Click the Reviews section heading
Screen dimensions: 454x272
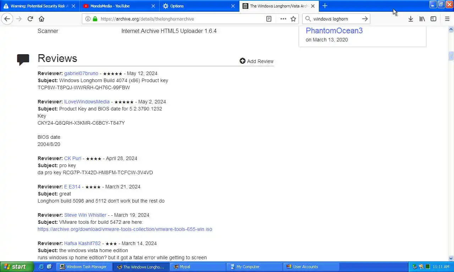click(x=57, y=58)
